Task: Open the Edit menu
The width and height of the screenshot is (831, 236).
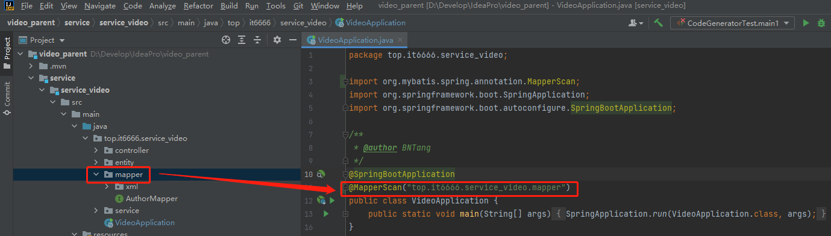Action: (x=46, y=5)
